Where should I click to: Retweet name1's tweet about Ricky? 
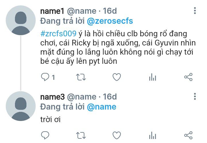pyautogui.click(x=81, y=77)
